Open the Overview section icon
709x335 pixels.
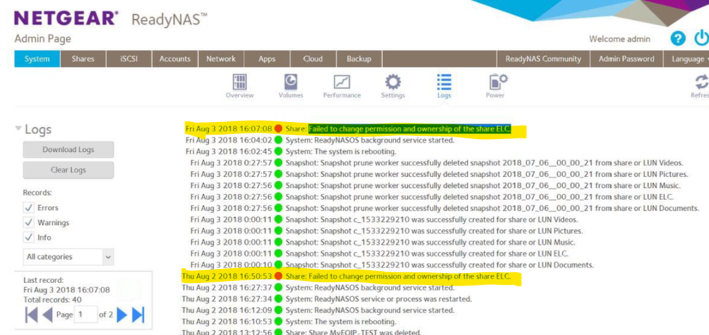click(x=239, y=82)
